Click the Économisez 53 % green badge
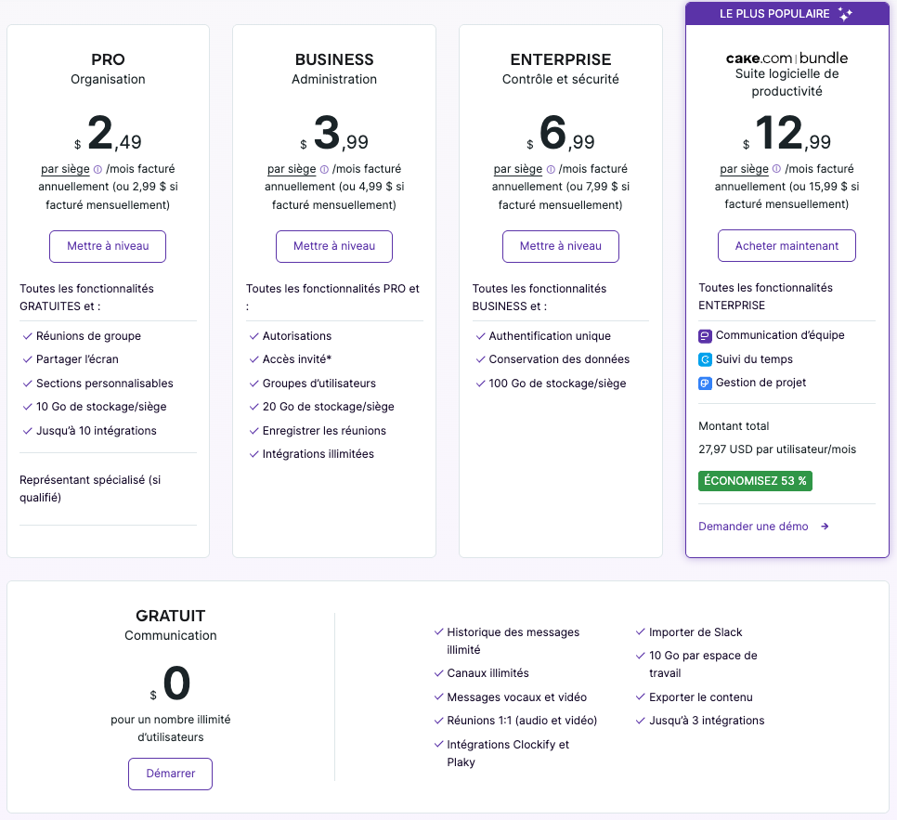This screenshot has height=820, width=897. pos(755,481)
